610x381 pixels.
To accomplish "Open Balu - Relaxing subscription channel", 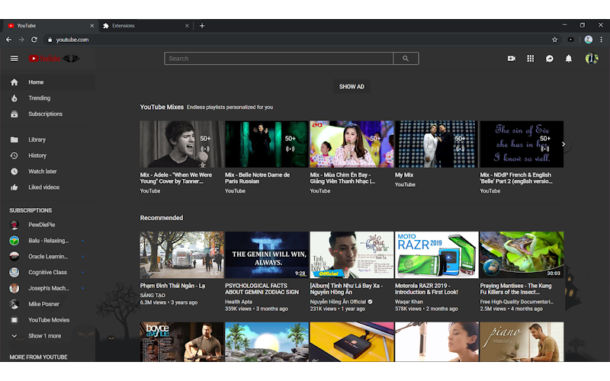I will [x=47, y=241].
